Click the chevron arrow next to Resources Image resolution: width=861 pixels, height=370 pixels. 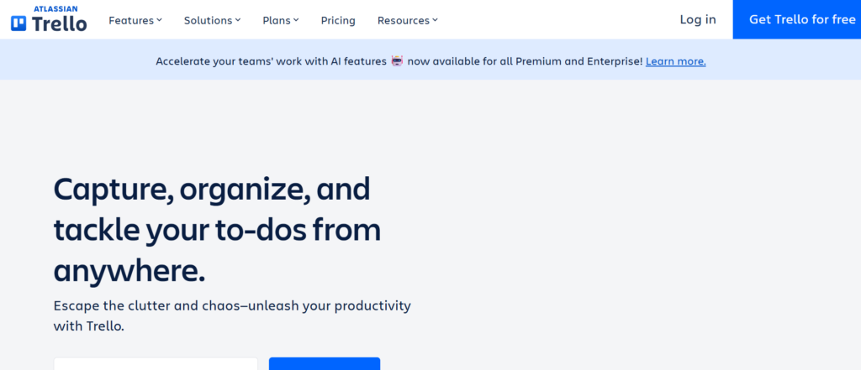(x=435, y=20)
